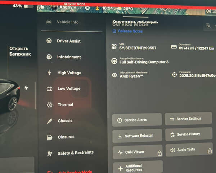Open the locked Audio Tests
Viewport: 216px width, 173px height.
pyautogui.click(x=189, y=150)
